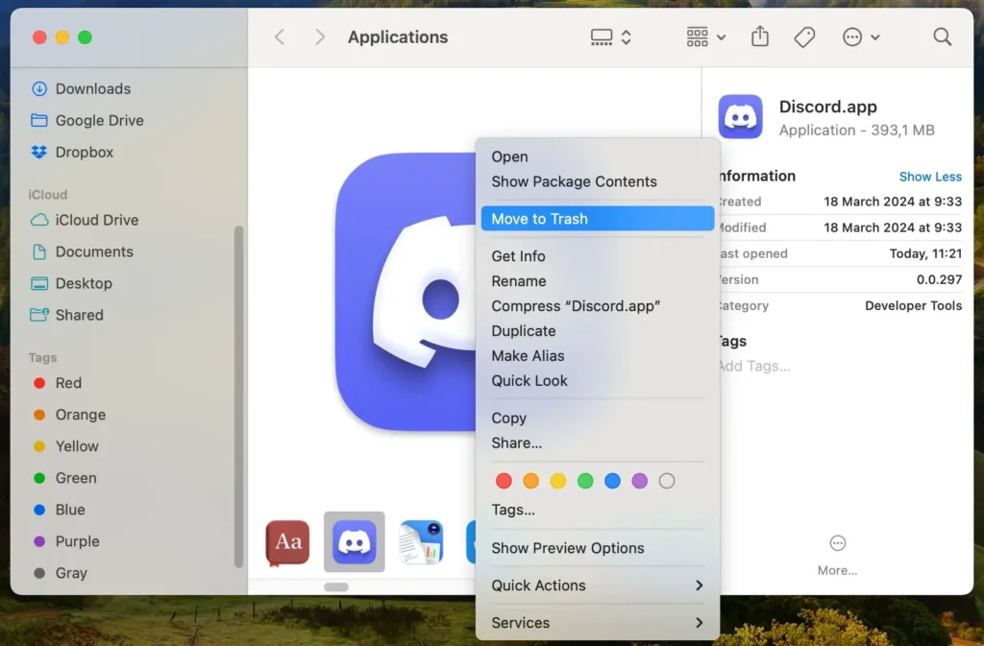
Task: Click the Share icon in the toolbar
Action: [760, 37]
